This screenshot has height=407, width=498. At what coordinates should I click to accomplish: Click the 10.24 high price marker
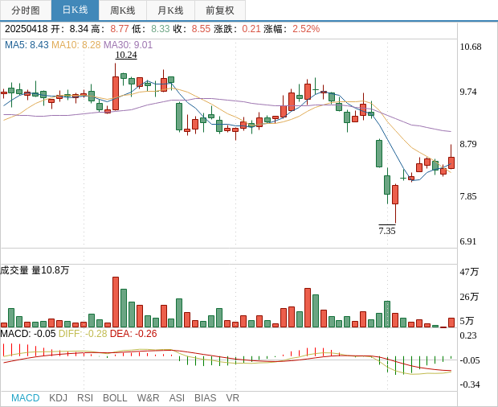126,55
